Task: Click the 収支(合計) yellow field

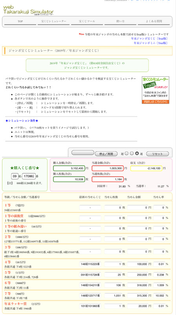Action: pos(146,169)
